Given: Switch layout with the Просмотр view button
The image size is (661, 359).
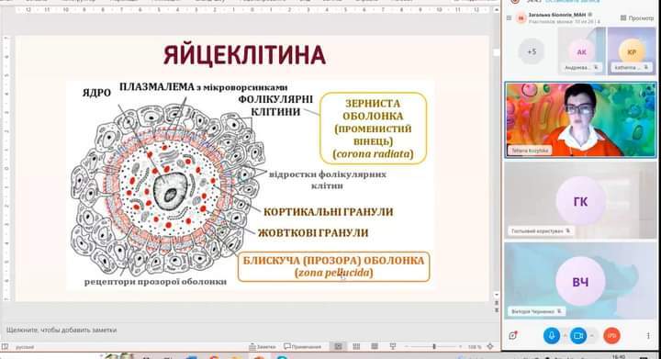Looking at the screenshot, I should [x=636, y=17].
